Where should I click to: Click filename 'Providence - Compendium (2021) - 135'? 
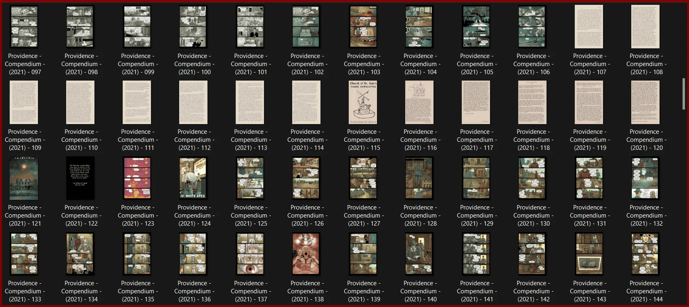[138, 291]
